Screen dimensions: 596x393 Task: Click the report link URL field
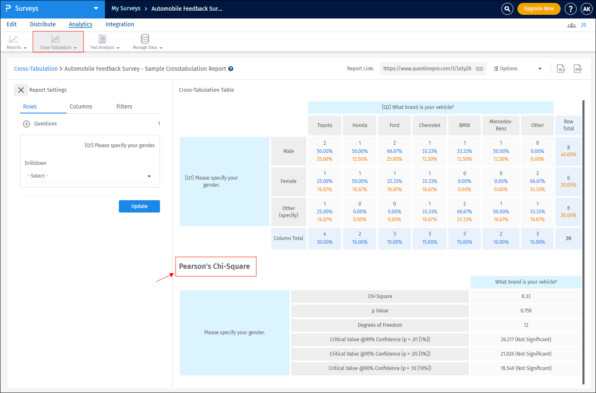pyautogui.click(x=427, y=69)
